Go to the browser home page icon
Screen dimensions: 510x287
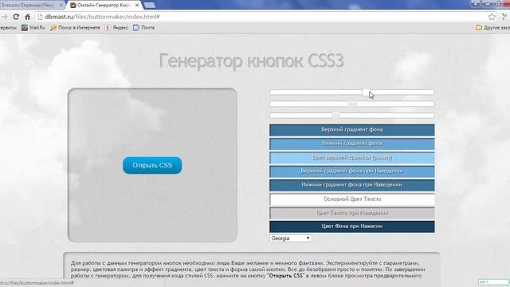[28, 17]
